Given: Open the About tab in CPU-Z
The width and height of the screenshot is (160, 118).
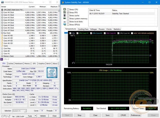Looking at the screenshot, I should point(55,64).
